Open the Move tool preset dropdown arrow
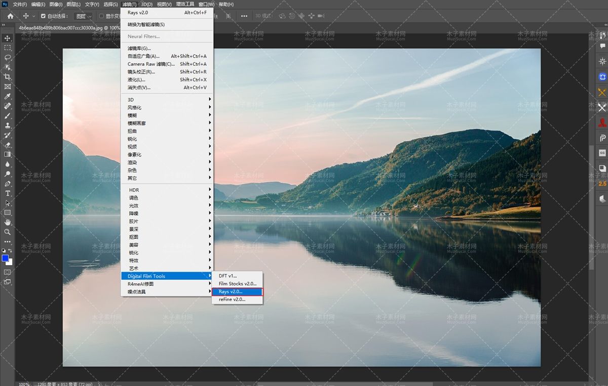Image resolution: width=608 pixels, height=386 pixels. [34, 16]
